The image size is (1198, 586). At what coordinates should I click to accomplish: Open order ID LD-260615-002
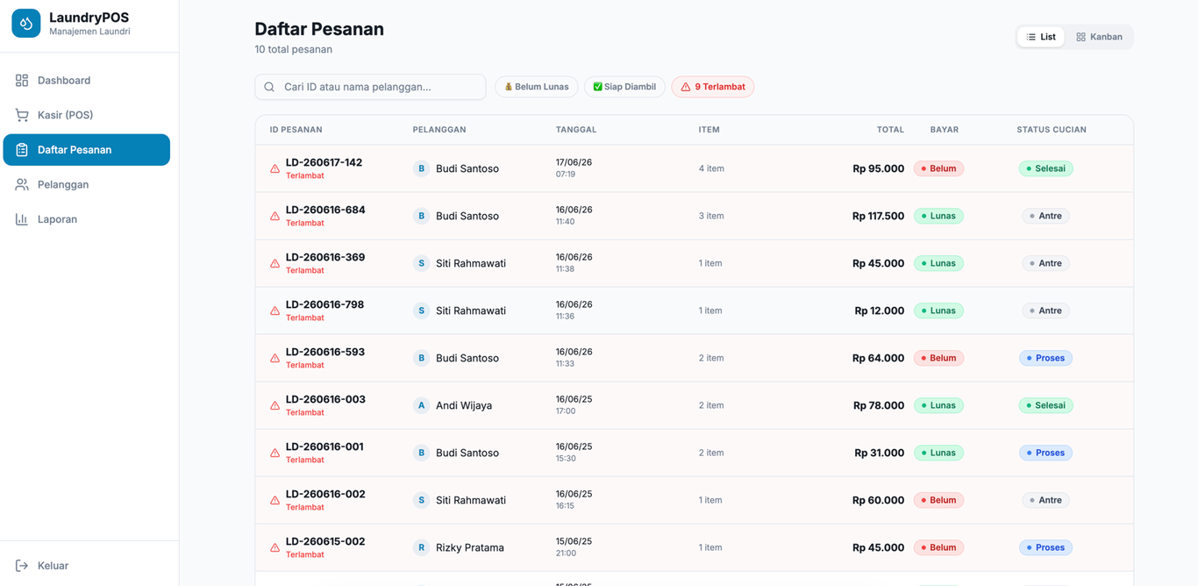pos(324,541)
